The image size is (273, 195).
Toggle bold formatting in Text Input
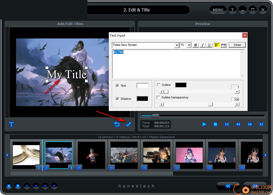click(x=195, y=45)
